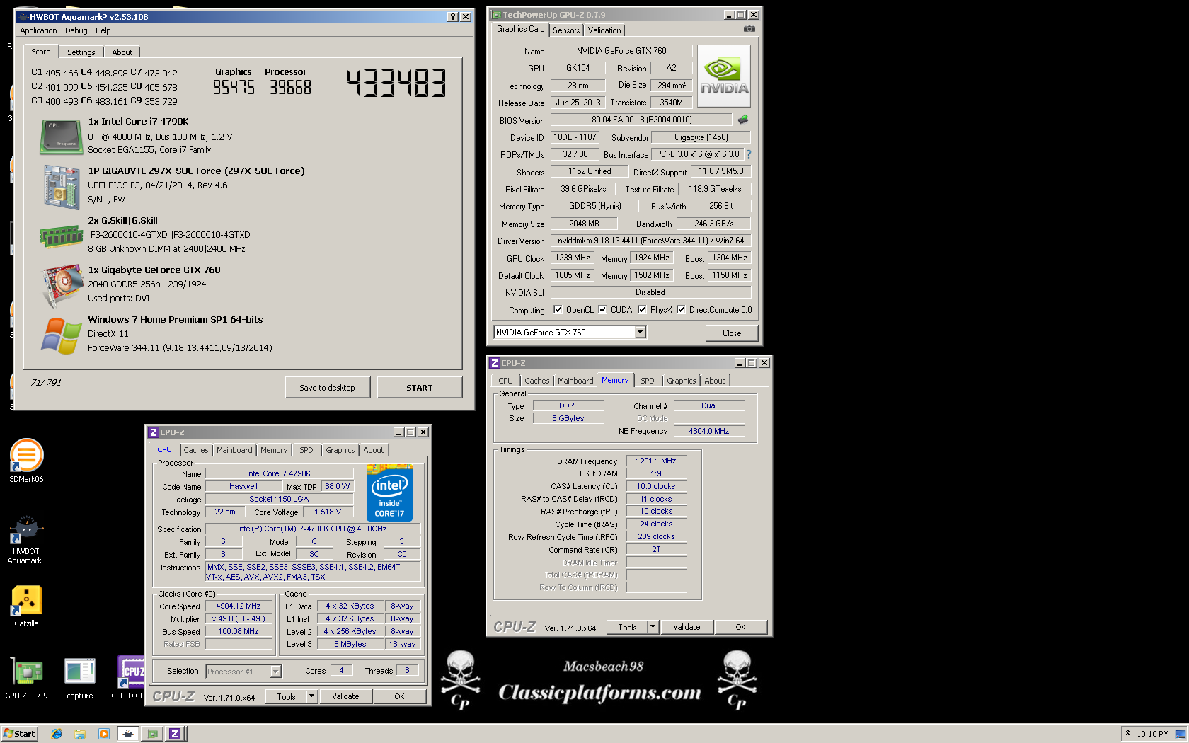Click the DRAM Frequency value field

pos(656,461)
